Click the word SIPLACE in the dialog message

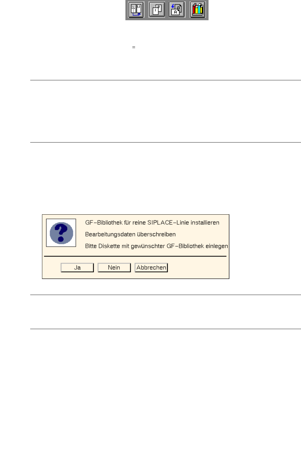[160, 223]
